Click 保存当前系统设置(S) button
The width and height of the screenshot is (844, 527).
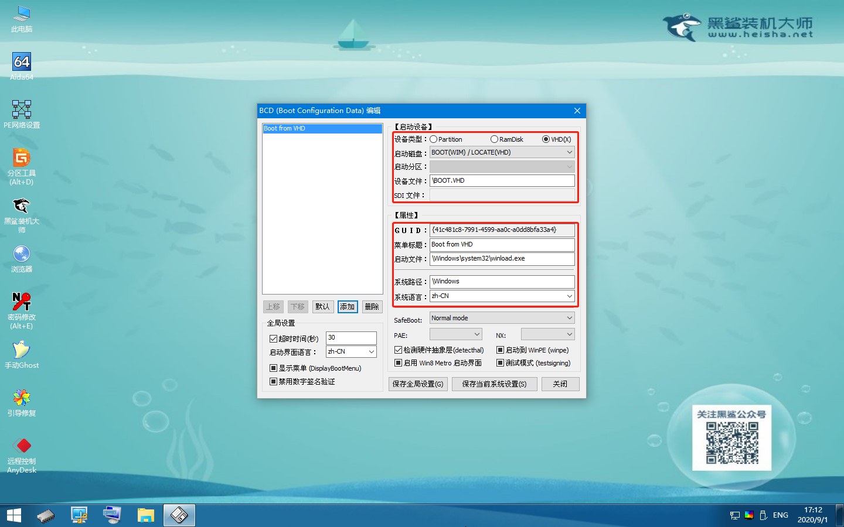click(x=495, y=384)
